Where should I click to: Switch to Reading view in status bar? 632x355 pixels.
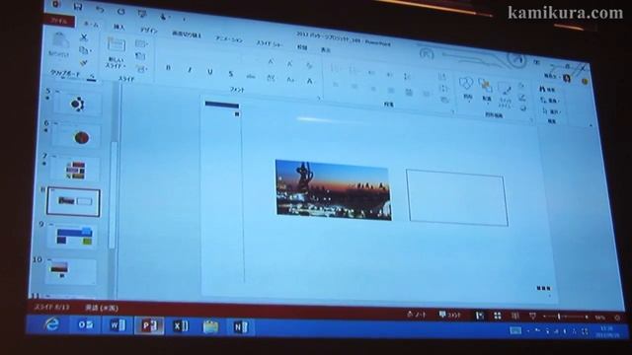tap(515, 317)
